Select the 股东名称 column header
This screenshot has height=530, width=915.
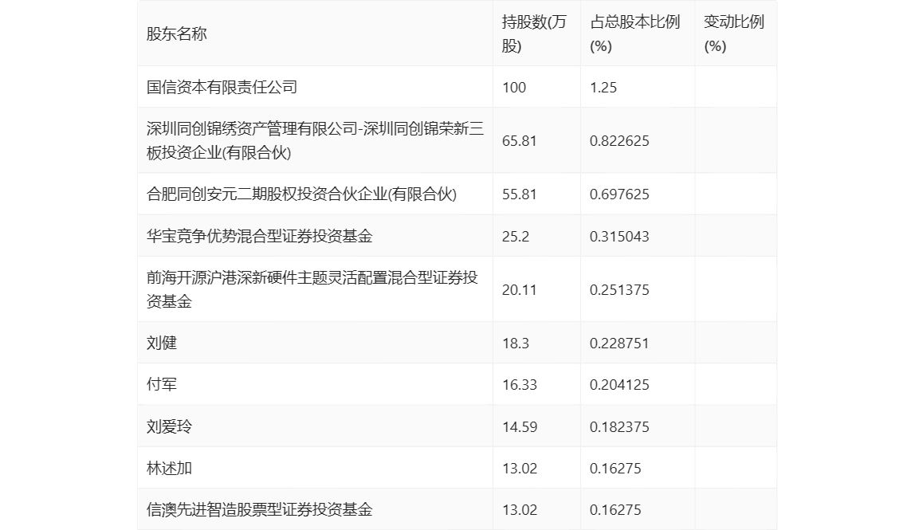click(177, 33)
